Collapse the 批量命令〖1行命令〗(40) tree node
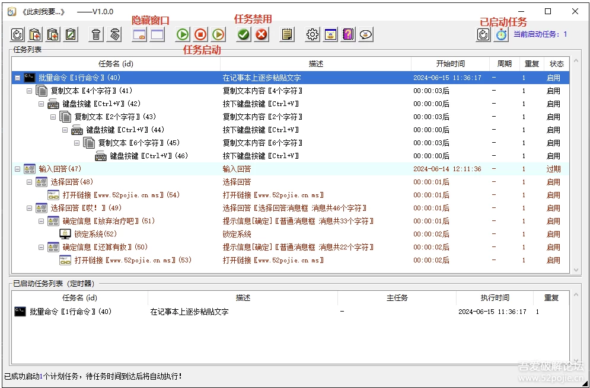590x388 pixels. tap(18, 78)
